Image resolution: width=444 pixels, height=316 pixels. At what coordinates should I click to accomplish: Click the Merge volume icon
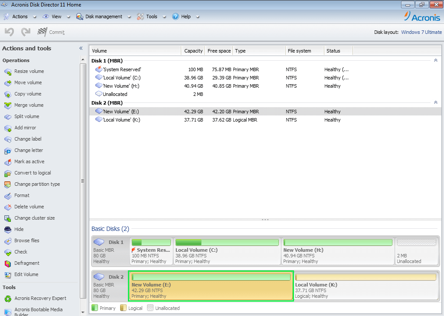coord(8,105)
